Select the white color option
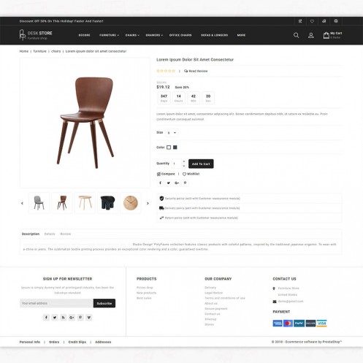Screen dimensions: 363x363 (x=169, y=148)
